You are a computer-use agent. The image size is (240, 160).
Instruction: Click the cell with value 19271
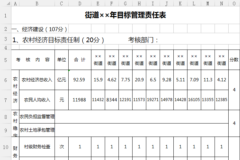pyautogui.click(x=153, y=100)
